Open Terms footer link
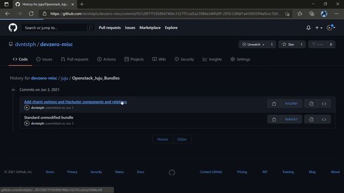344x193 pixels. pos(49,172)
